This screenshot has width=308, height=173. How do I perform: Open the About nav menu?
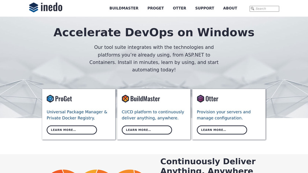pyautogui.click(x=230, y=8)
